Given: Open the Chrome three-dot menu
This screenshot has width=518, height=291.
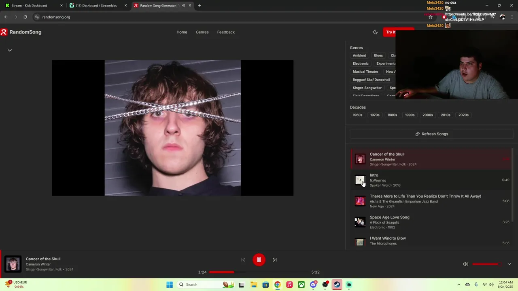Looking at the screenshot, I should [x=512, y=17].
